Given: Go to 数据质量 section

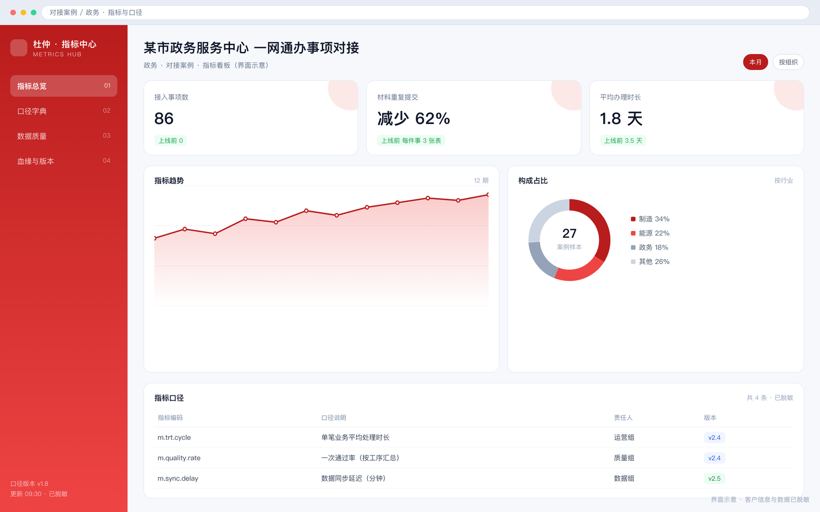Looking at the screenshot, I should coord(64,136).
